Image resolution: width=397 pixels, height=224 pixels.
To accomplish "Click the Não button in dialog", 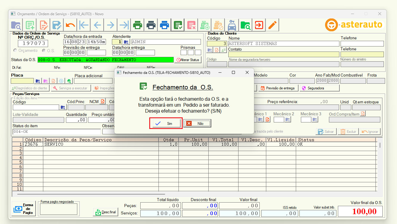I will point(197,123).
